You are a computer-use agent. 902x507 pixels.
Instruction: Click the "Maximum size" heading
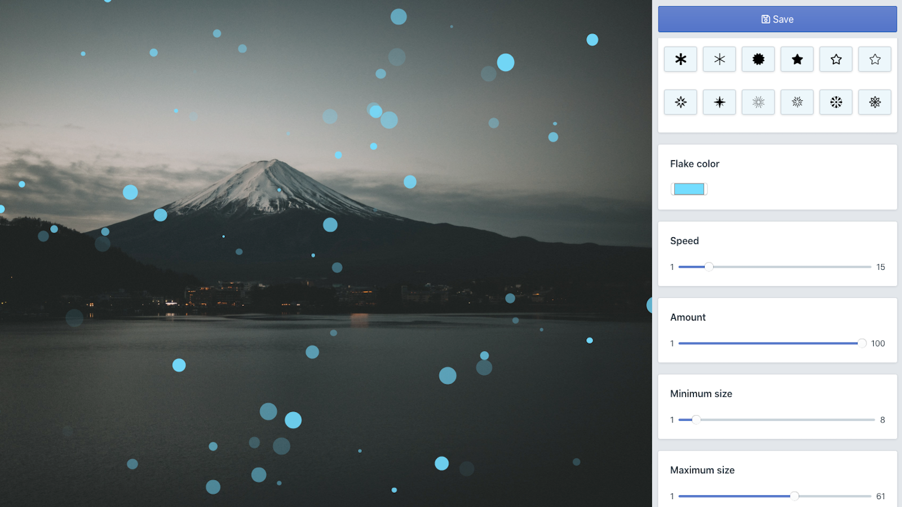(702, 470)
